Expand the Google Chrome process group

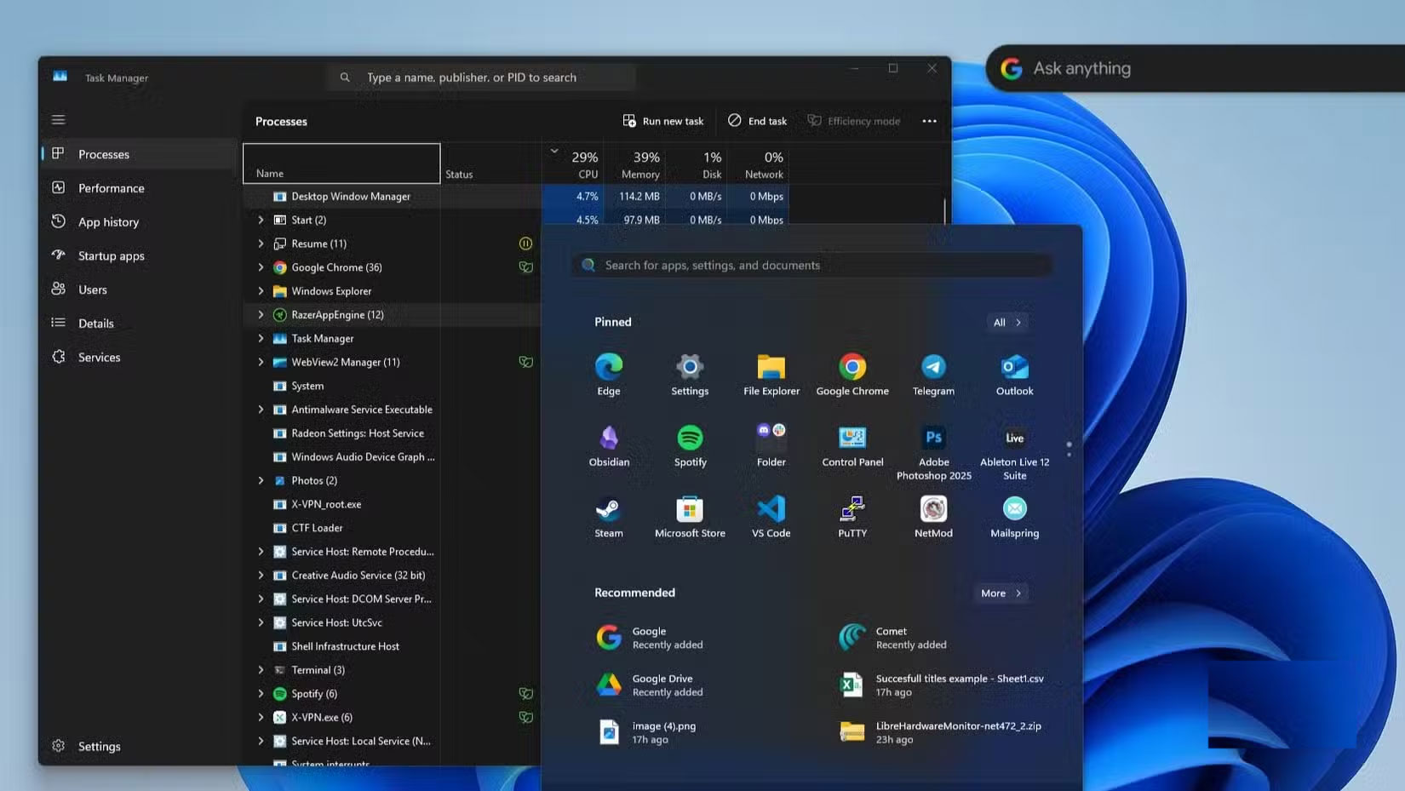[x=261, y=267]
